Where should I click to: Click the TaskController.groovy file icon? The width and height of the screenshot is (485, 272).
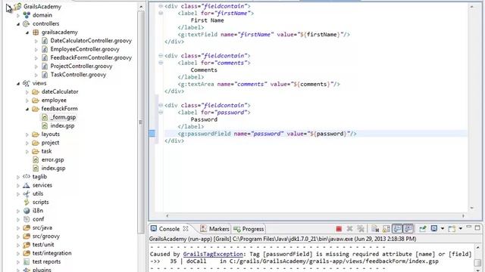click(x=45, y=75)
